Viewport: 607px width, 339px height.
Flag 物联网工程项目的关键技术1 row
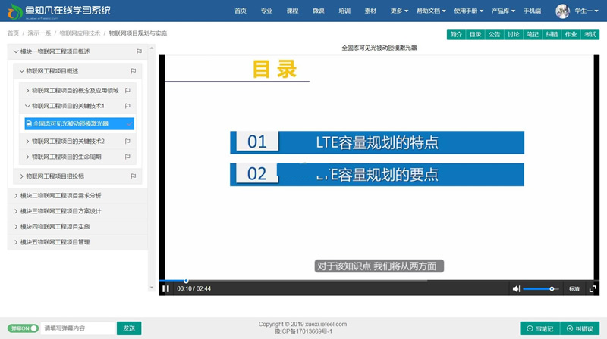point(127,106)
